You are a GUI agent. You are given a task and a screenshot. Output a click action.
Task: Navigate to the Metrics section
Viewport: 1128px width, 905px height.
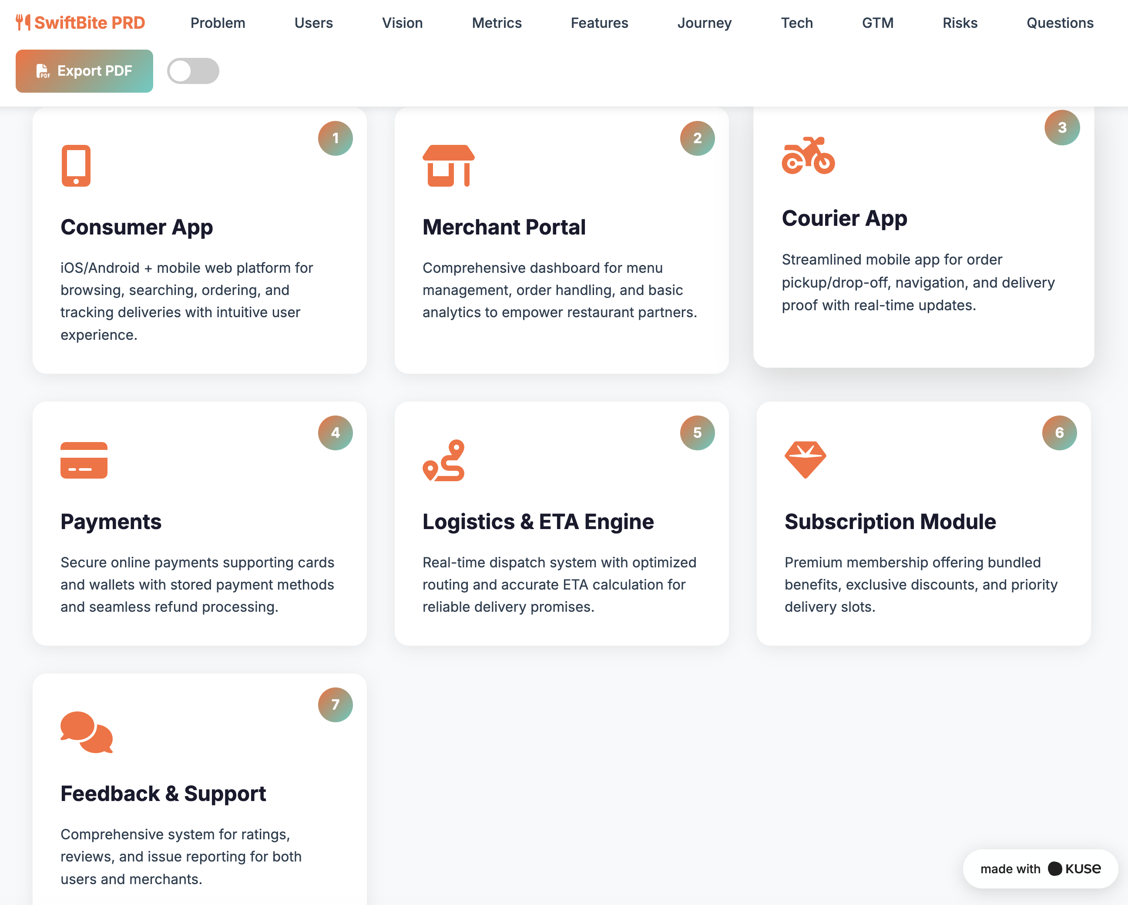pyautogui.click(x=497, y=23)
